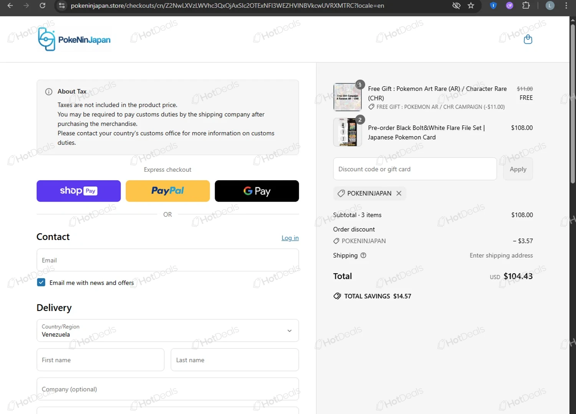Show shipping details via question-mark icon
576x414 pixels.
[363, 255]
